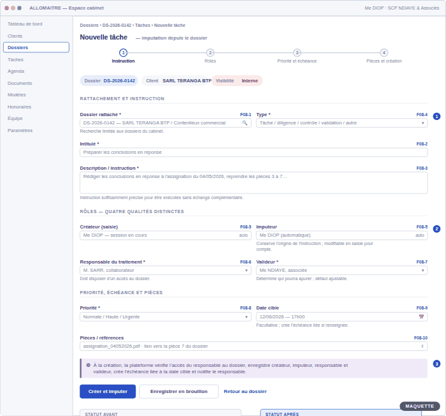Go to step 4 Pièces et création circle
Screen dimensions: 446x416
384,53
